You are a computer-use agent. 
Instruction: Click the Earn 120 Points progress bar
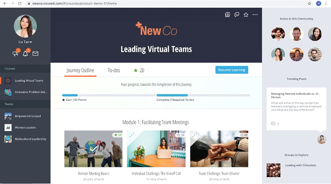pos(109,95)
